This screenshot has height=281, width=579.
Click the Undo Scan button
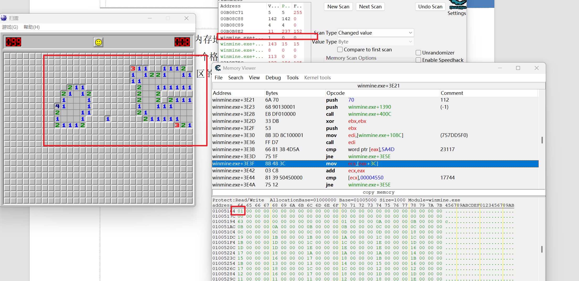(430, 7)
